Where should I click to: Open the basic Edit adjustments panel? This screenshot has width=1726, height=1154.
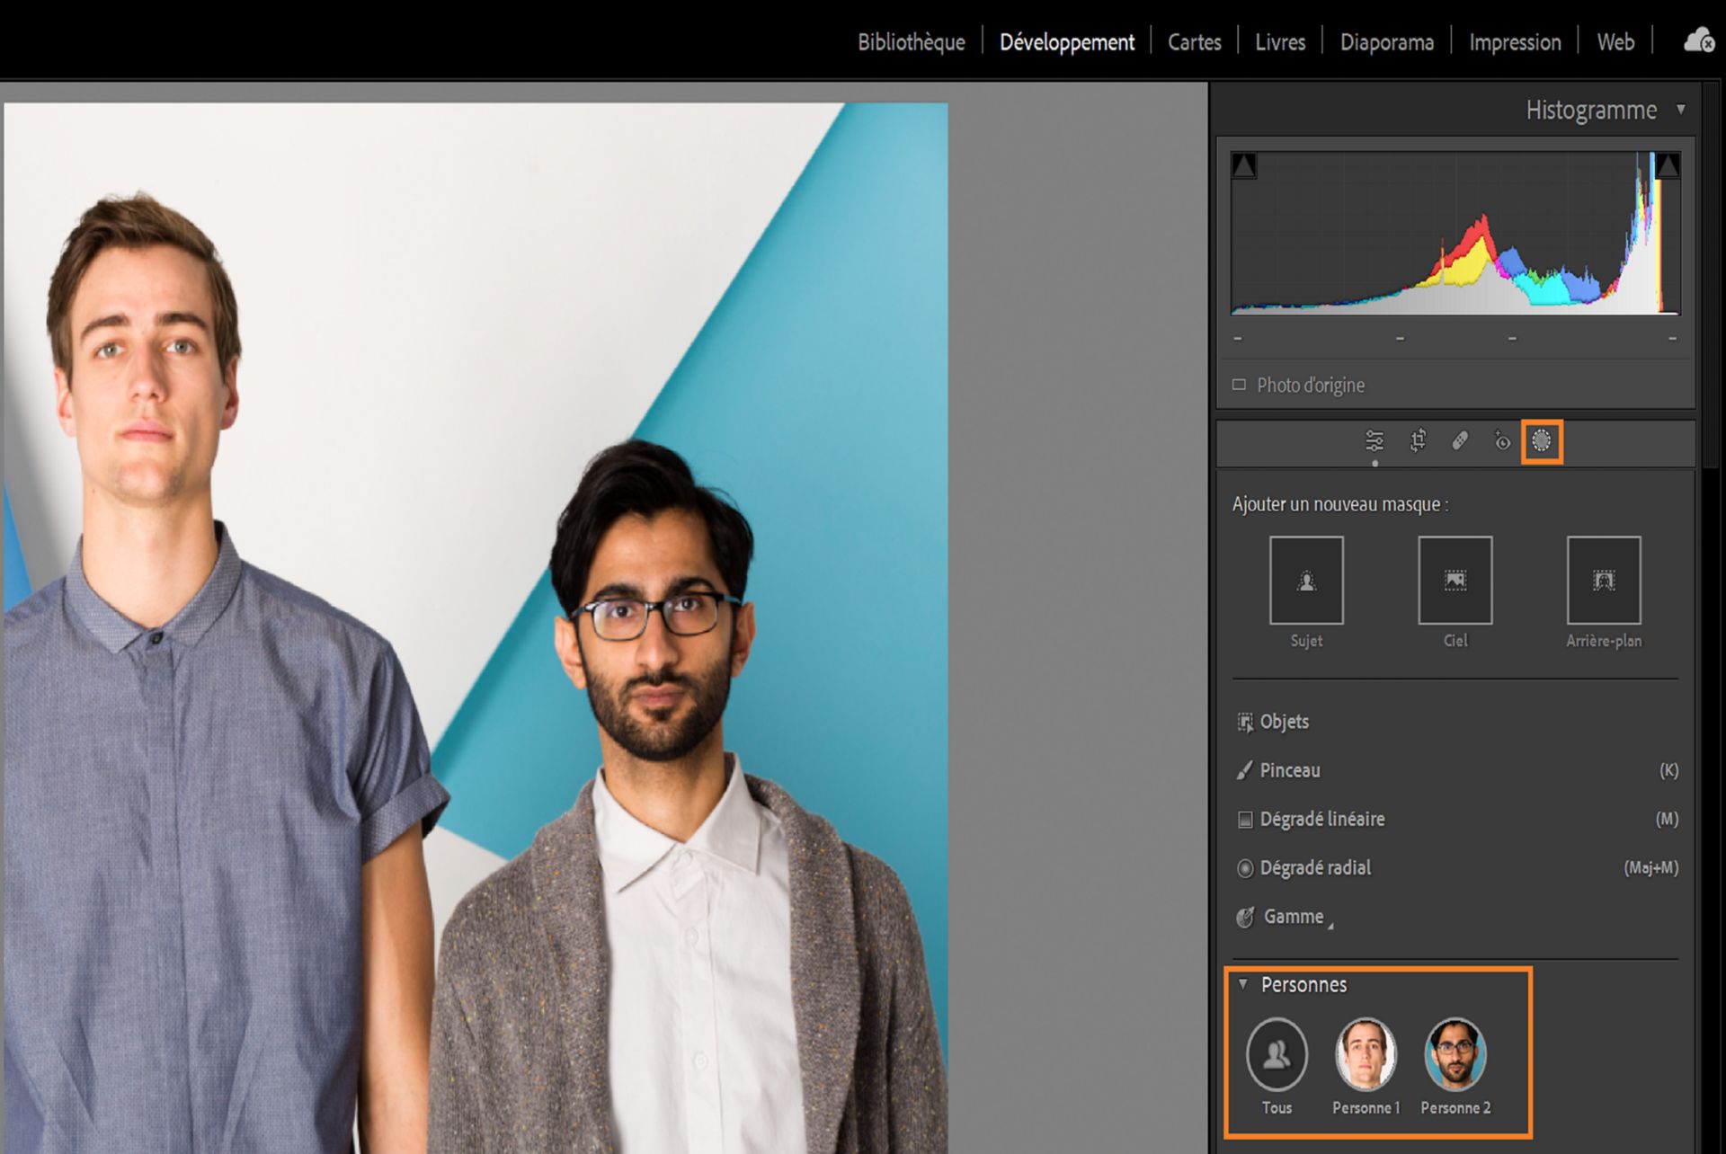(1375, 441)
